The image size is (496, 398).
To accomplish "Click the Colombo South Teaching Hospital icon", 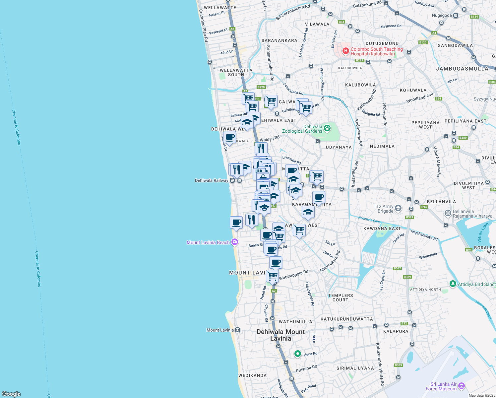I will [x=345, y=51].
